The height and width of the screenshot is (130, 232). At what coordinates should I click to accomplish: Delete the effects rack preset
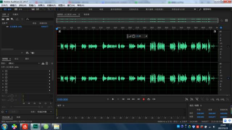tap(47, 64)
